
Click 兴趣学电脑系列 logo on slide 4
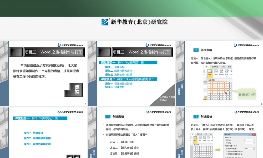(246, 45)
